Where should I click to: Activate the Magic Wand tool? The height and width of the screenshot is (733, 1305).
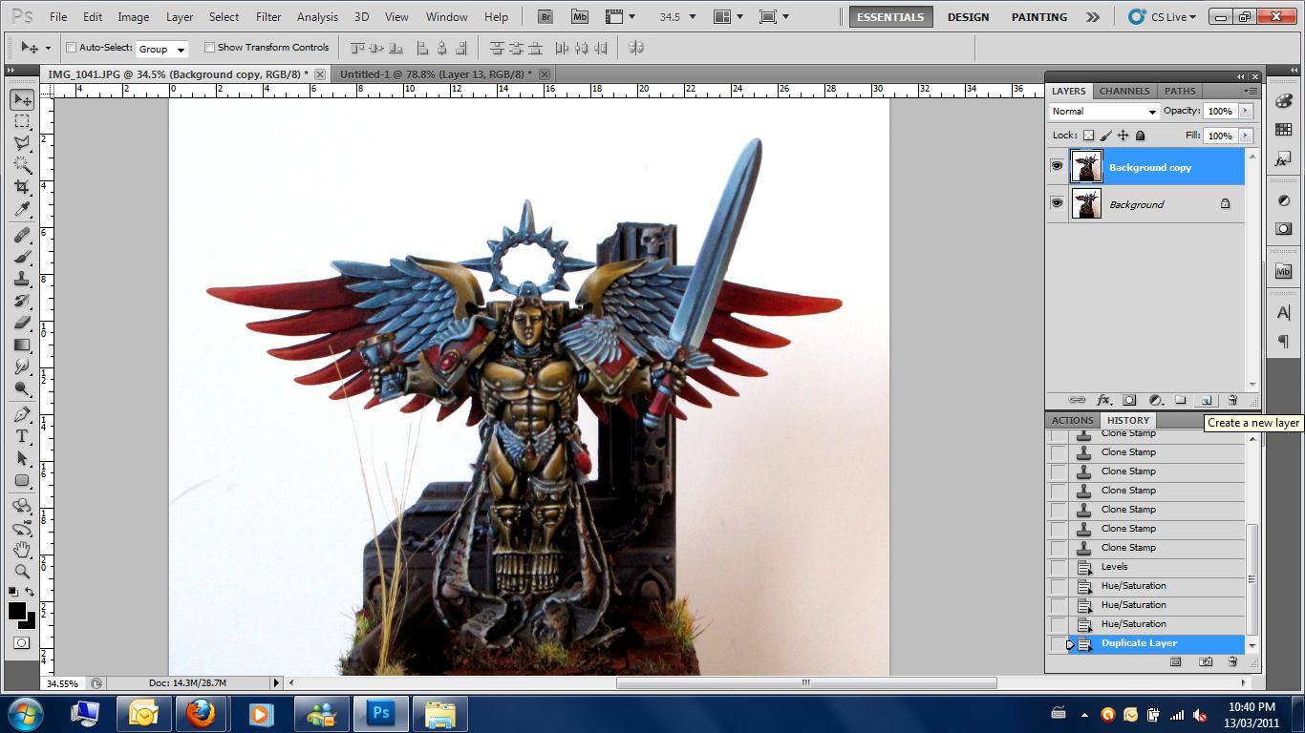point(22,166)
